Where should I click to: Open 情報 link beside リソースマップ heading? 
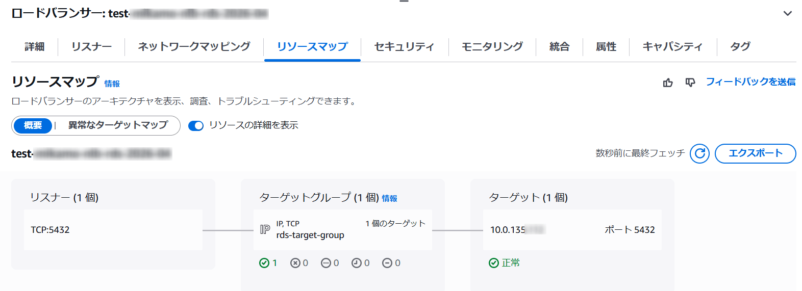112,84
